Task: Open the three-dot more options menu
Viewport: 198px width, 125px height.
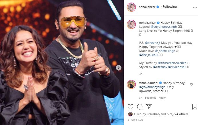Action: [195, 7]
